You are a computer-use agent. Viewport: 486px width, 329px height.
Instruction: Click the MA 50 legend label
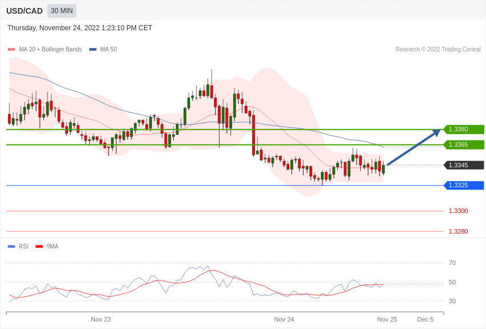coord(109,49)
